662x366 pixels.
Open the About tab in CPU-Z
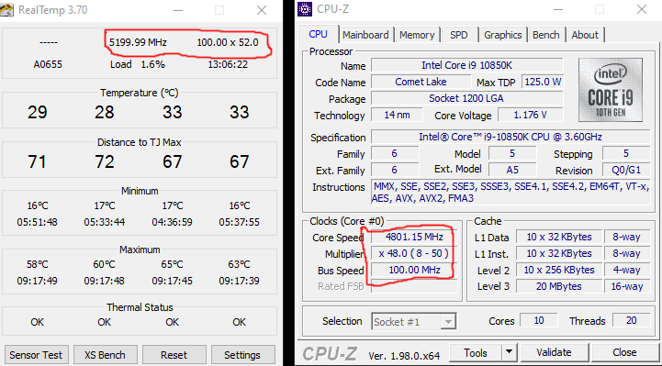point(585,35)
